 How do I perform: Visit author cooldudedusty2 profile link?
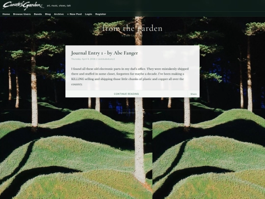(x=106, y=59)
